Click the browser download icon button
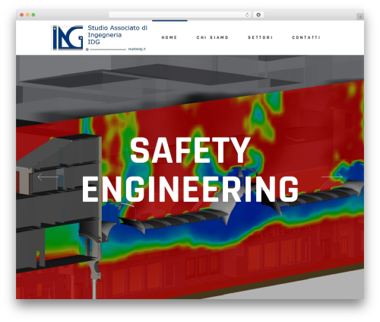Image resolution: width=380 pixels, height=322 pixels. 258,15
